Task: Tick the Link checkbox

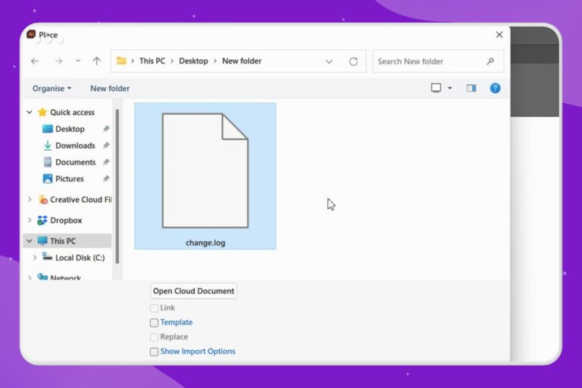Action: pyautogui.click(x=154, y=308)
